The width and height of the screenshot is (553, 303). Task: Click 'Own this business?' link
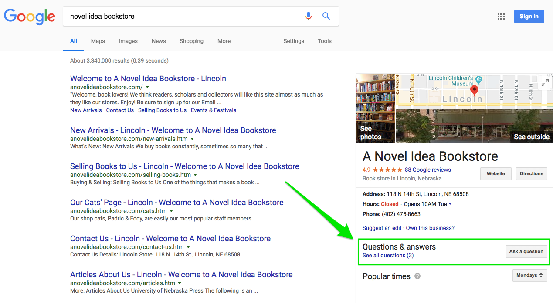(x=430, y=228)
